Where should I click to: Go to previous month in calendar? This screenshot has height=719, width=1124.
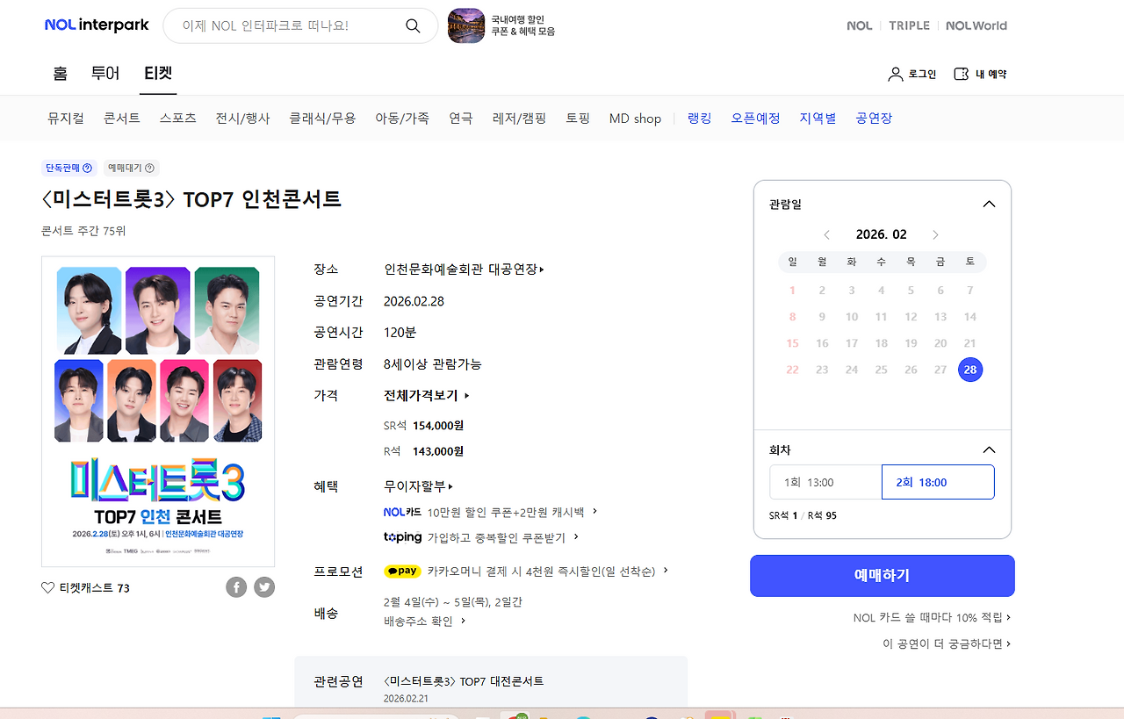click(x=826, y=234)
